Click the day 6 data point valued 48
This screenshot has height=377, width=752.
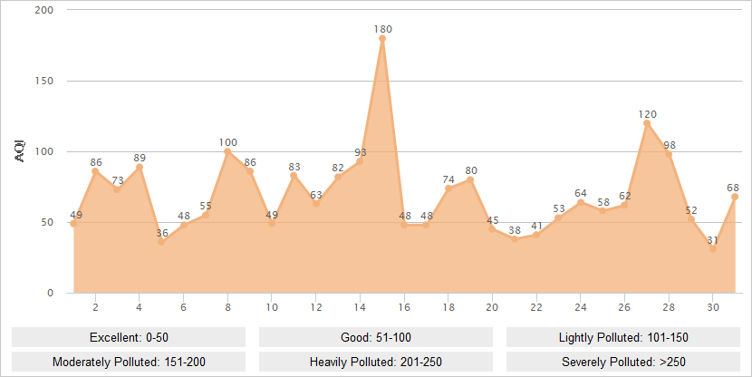click(184, 225)
